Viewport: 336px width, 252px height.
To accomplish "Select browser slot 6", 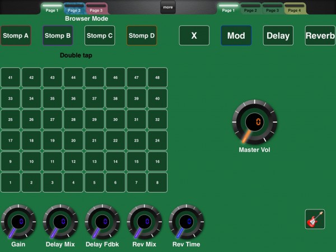I will pos(115,183).
